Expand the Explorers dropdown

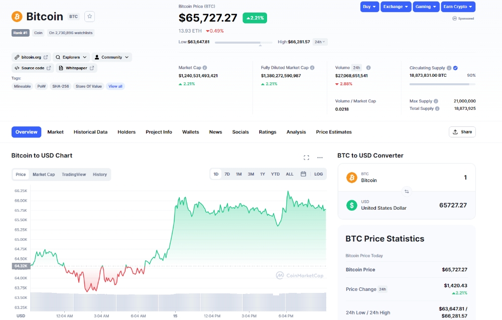click(71, 57)
